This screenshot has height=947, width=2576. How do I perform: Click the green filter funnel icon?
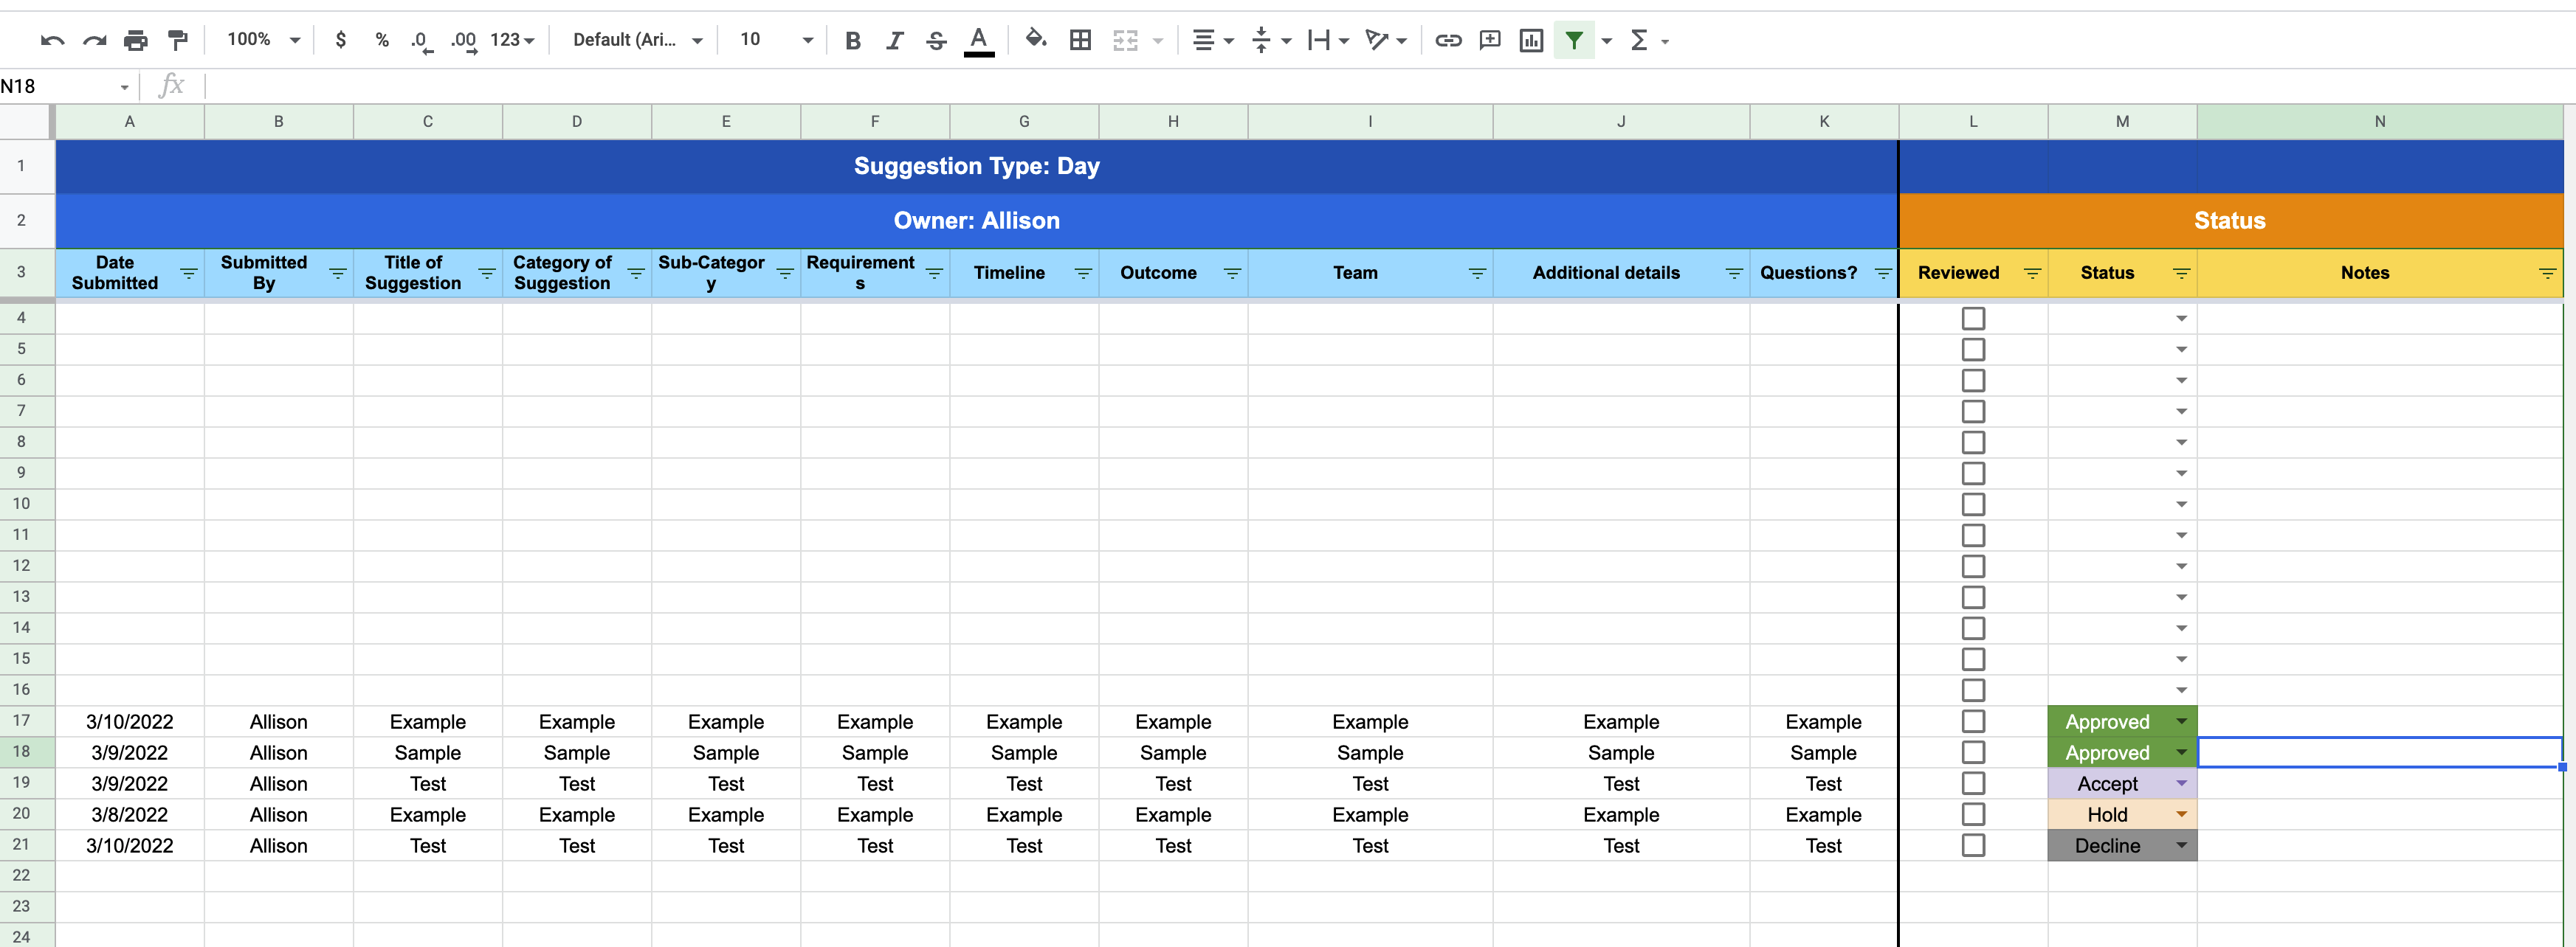1574,40
